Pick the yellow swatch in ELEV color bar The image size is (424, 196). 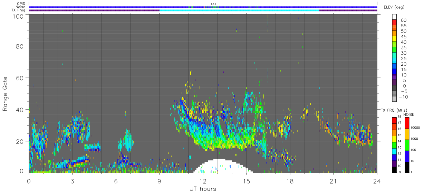[395, 39]
